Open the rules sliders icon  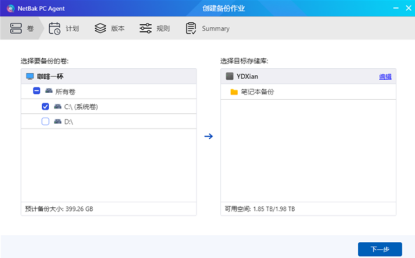pos(146,28)
